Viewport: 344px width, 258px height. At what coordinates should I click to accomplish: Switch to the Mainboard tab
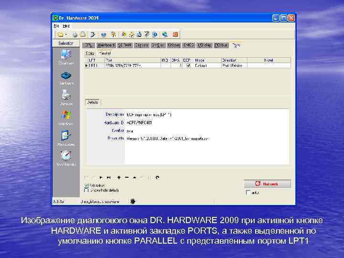pos(106,45)
